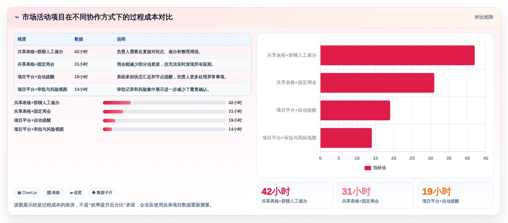Click the 14小时 cell in the table
Screen dimensions: 508x223
[x=81, y=90]
